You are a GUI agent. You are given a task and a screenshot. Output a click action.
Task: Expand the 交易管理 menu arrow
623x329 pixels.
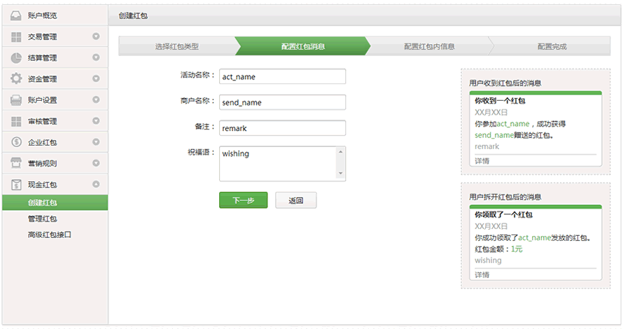click(x=96, y=36)
